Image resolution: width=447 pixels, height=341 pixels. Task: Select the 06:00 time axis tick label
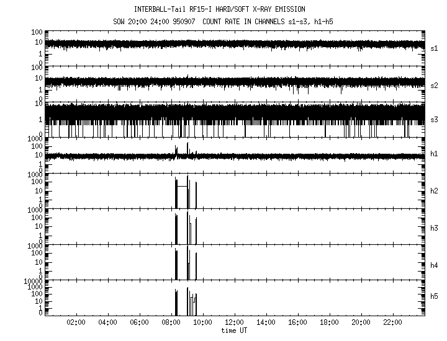point(140,323)
